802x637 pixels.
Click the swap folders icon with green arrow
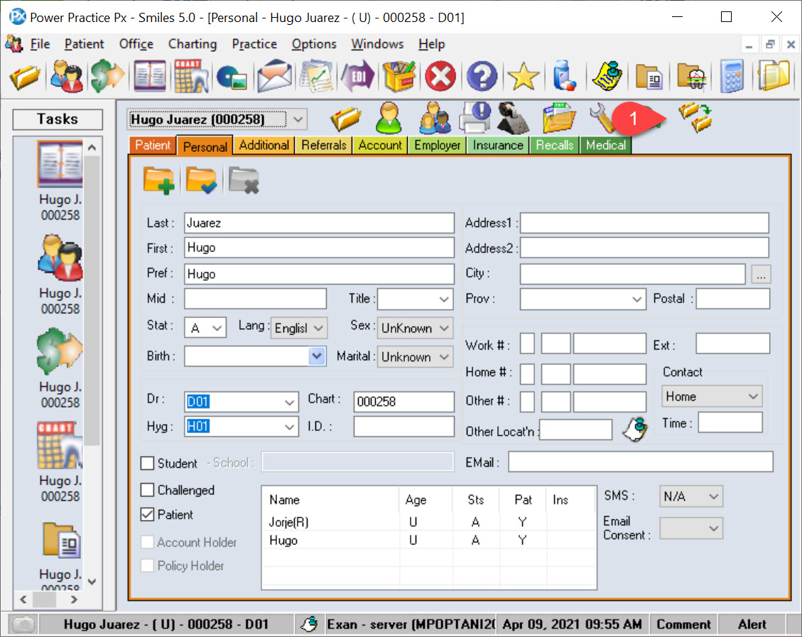(x=696, y=117)
